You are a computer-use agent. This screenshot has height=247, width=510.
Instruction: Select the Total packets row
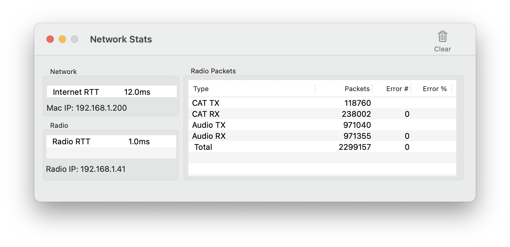(322, 147)
